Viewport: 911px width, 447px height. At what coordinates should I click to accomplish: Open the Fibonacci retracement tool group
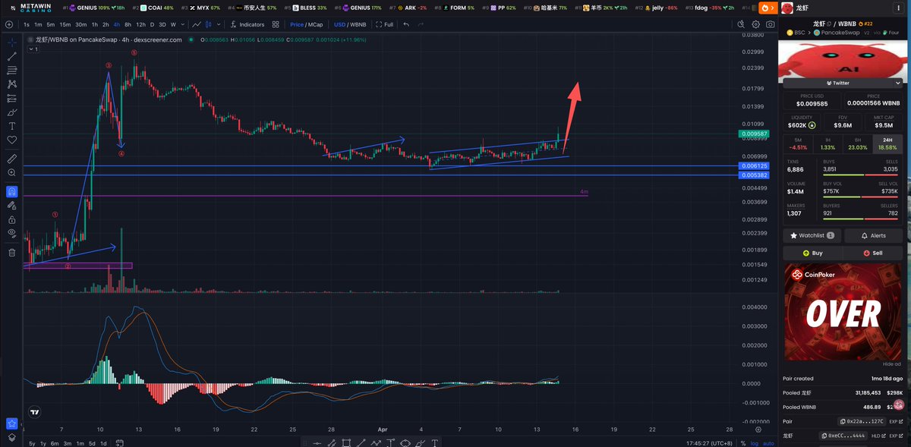pyautogui.click(x=12, y=70)
